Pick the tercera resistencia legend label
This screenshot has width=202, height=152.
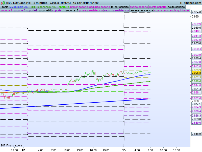141,10
